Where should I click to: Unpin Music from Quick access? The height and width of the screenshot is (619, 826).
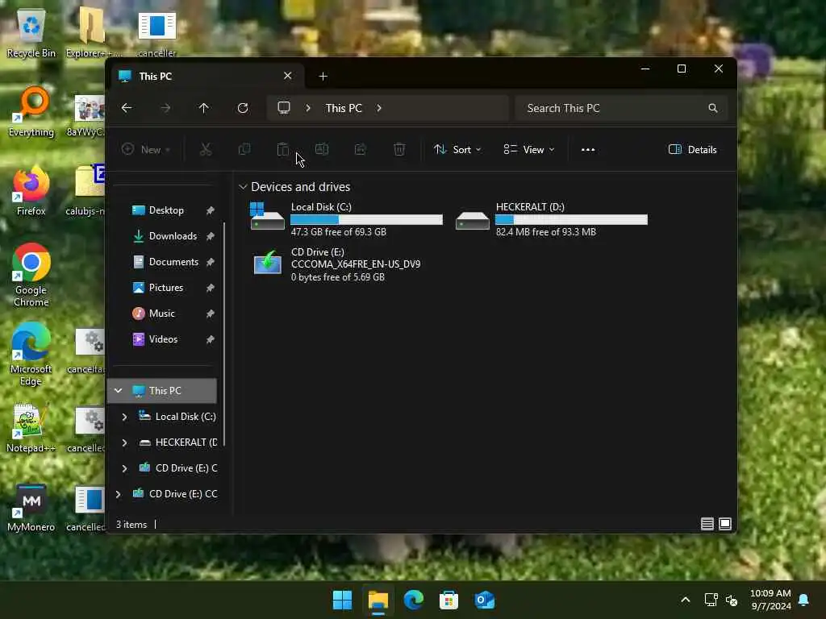tap(211, 314)
